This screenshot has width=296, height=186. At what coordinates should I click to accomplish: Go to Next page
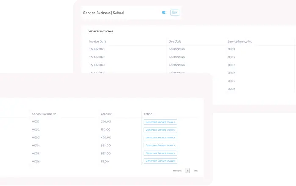(x=196, y=170)
